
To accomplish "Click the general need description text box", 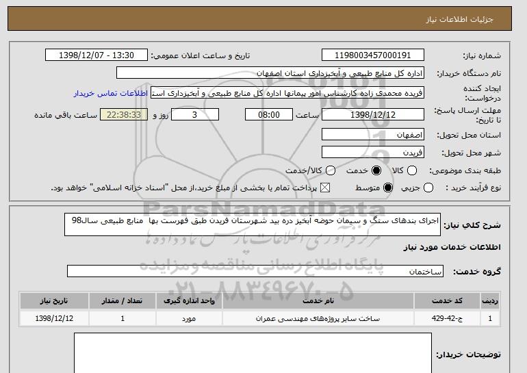I will click(x=253, y=224).
